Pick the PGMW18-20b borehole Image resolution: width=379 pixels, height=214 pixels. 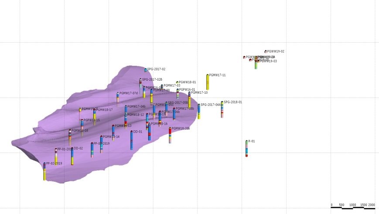click(x=170, y=135)
